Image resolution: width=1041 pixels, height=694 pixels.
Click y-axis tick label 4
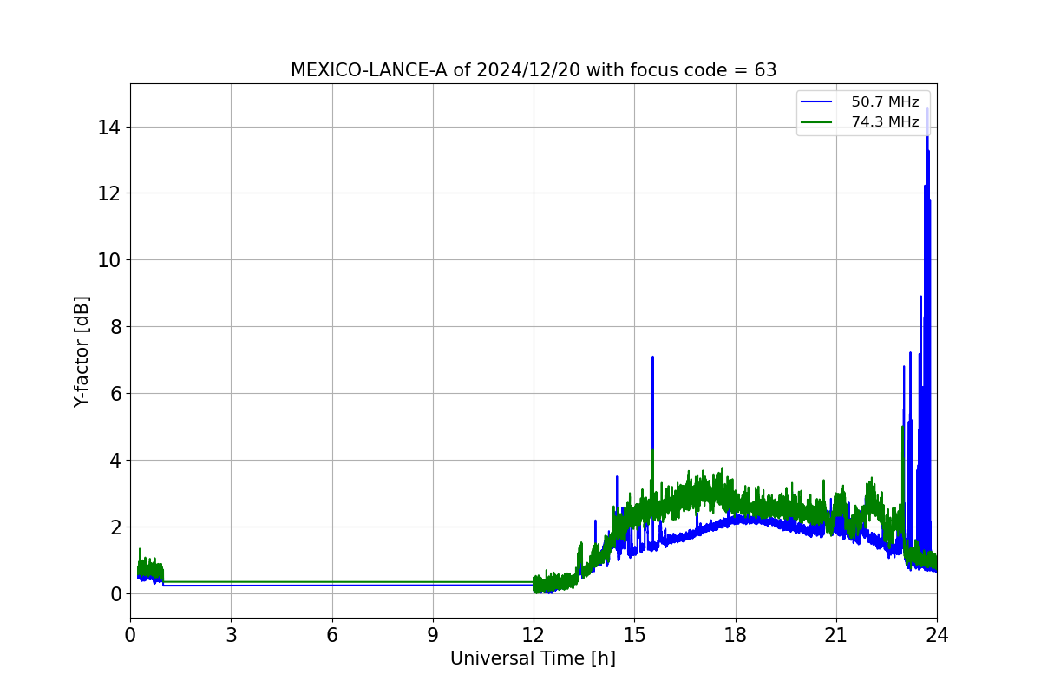[x=116, y=461]
